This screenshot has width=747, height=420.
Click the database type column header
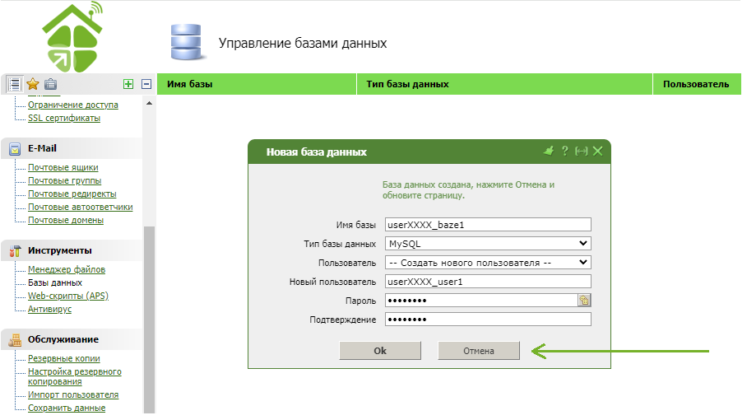[407, 84]
